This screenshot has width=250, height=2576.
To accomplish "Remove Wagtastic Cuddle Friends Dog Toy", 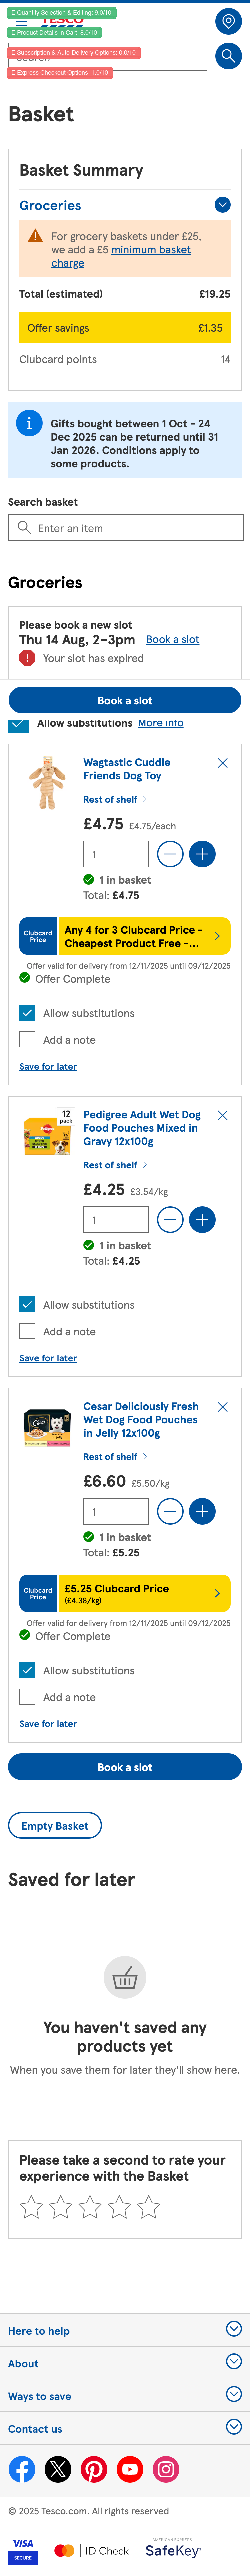I will click(x=222, y=763).
